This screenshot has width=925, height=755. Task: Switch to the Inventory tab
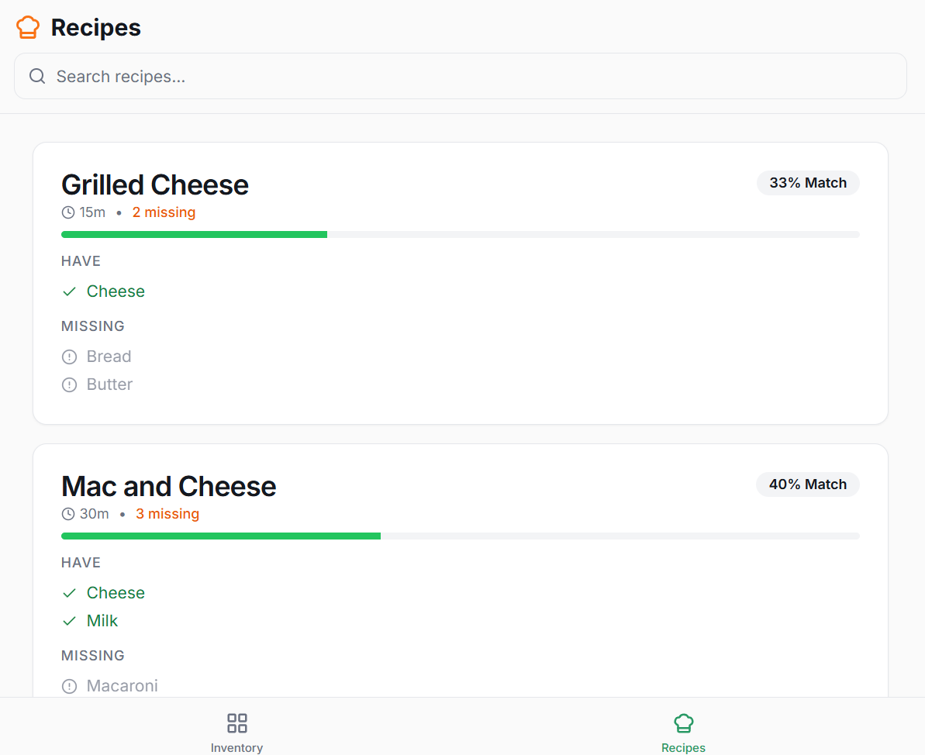click(236, 747)
